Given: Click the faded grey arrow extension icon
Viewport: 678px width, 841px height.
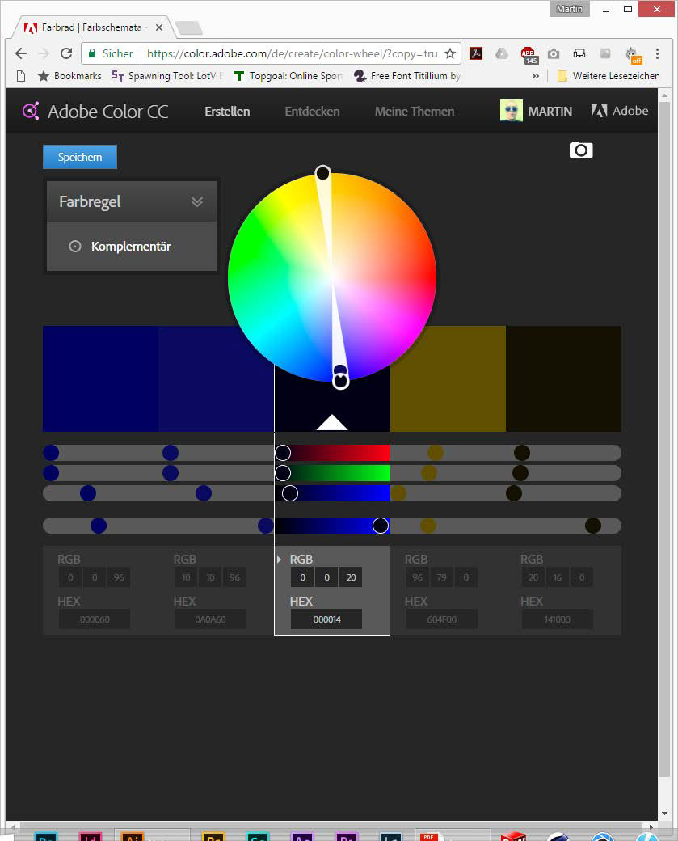Looking at the screenshot, I should tap(605, 53).
